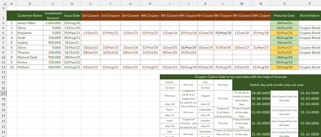The image size is (321, 137).
Task: Click the Coupon Claims Date title banner
Action: (x=240, y=77)
